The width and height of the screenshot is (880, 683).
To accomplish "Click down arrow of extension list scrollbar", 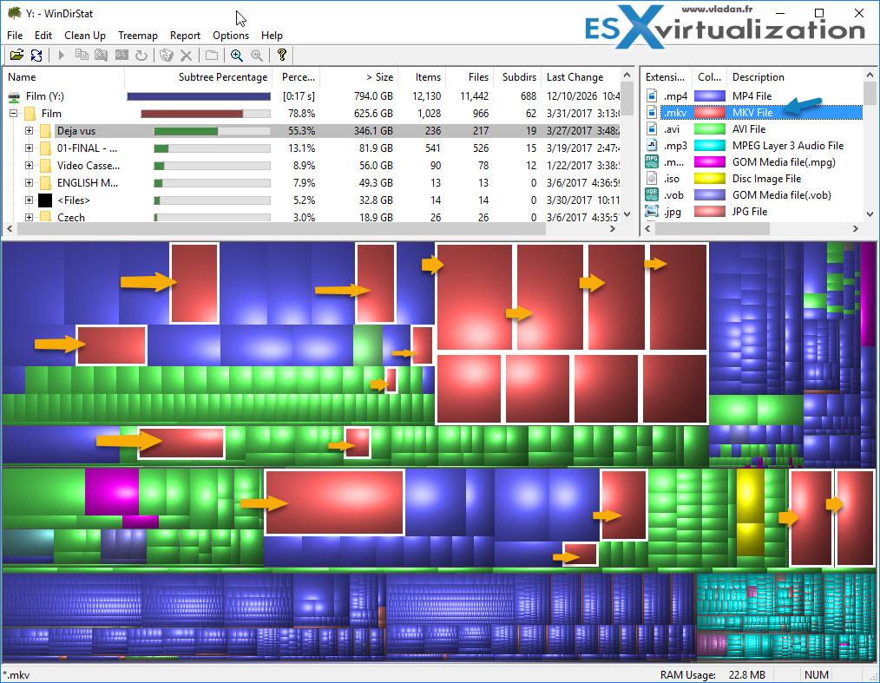I will click(x=870, y=213).
